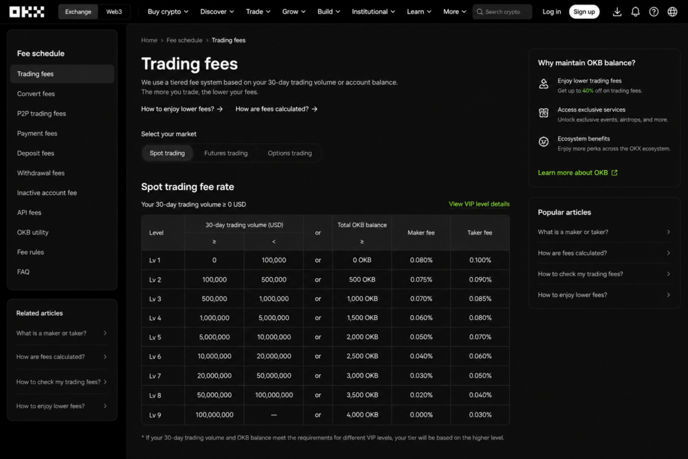Viewport: 688px width, 459px height.
Task: Click the 0.030% taker fee for Lv 9
Action: tap(480, 415)
